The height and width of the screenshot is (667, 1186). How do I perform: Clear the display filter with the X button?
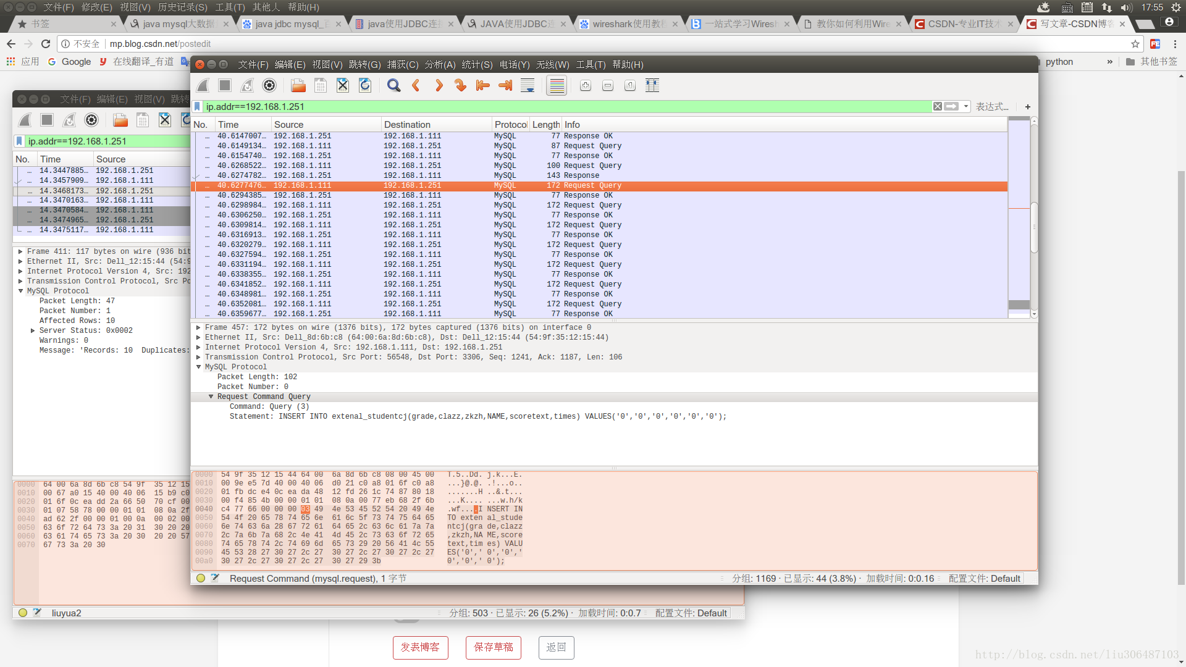click(938, 107)
